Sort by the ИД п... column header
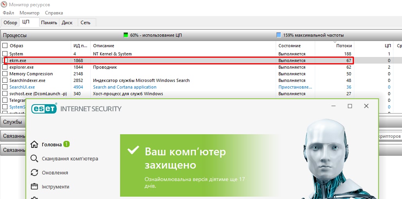Screen dimensions: 402x199 [x=81, y=46]
